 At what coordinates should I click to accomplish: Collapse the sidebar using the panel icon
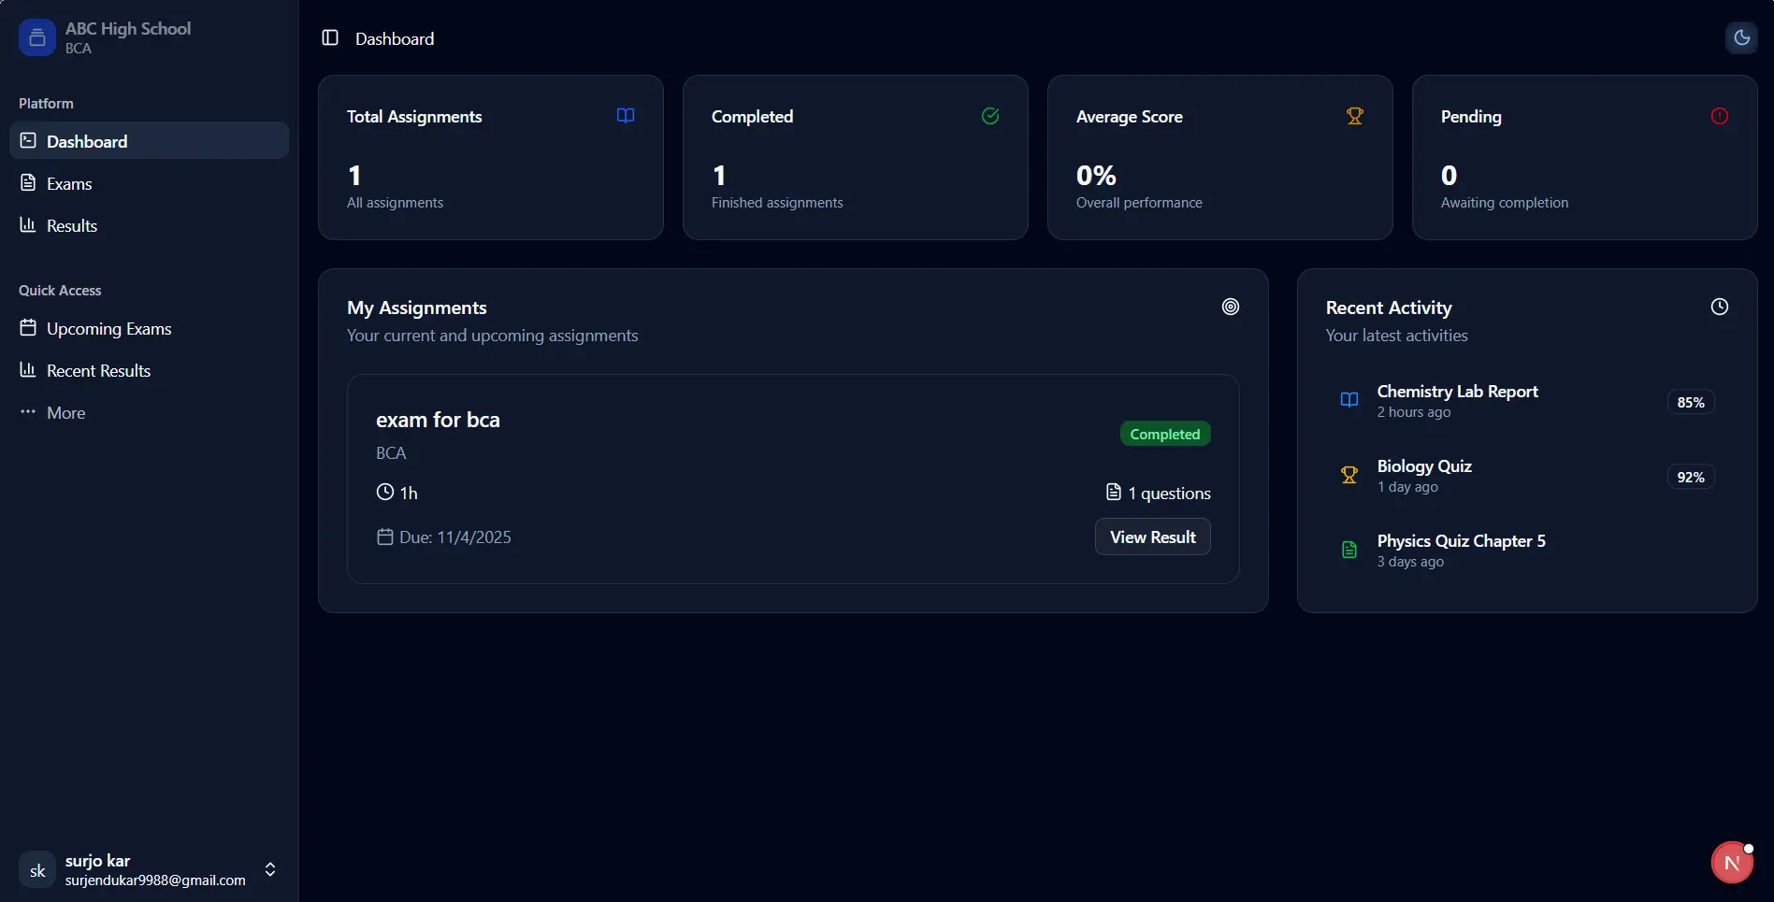coord(329,37)
